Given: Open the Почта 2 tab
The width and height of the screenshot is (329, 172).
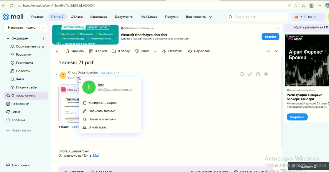Looking at the screenshot, I should 57,17.
